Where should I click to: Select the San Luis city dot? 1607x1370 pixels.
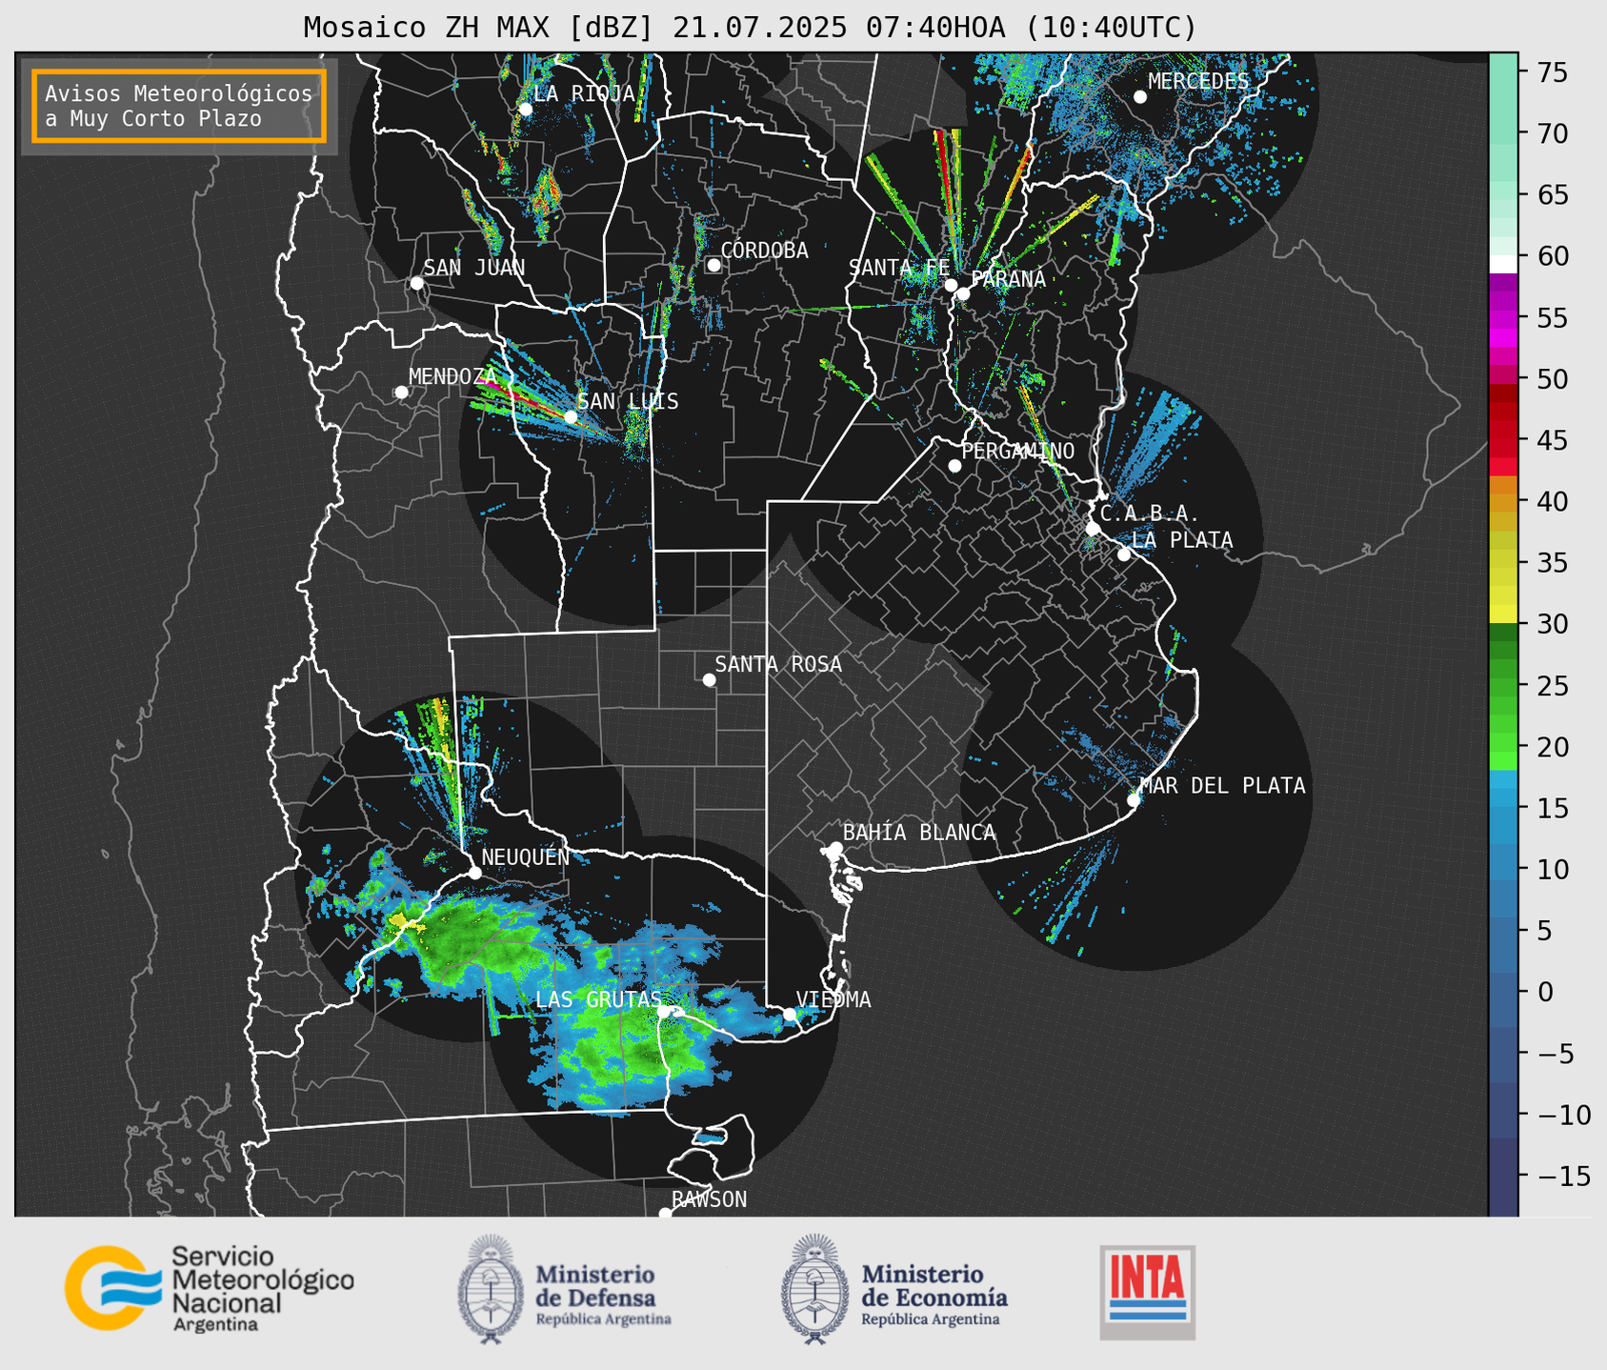[571, 417]
